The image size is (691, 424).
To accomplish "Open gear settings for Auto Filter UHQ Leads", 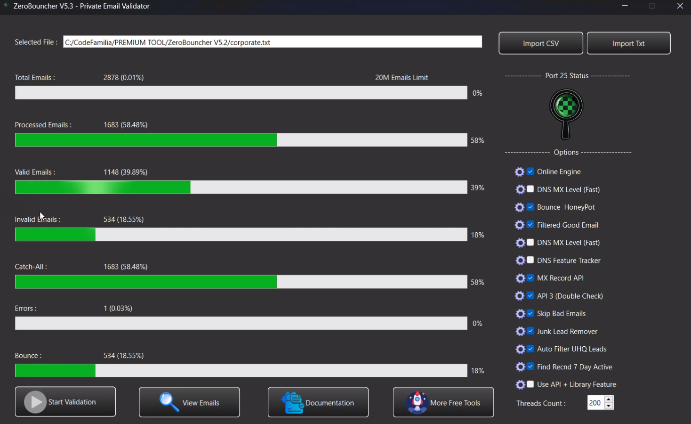I will point(521,349).
